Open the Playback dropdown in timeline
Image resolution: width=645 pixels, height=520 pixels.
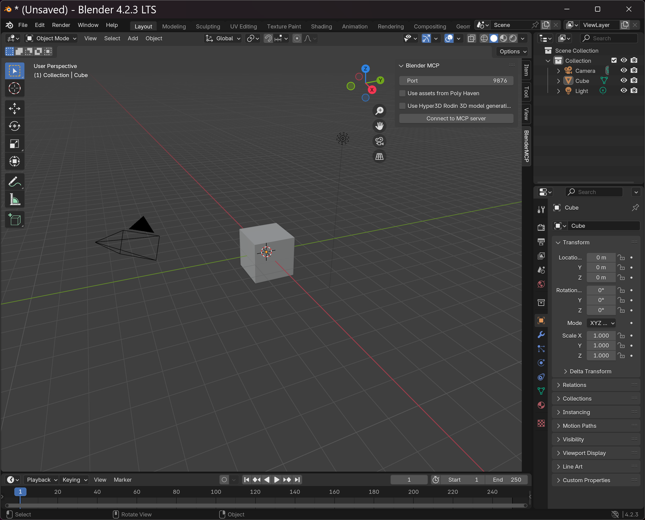pos(42,480)
